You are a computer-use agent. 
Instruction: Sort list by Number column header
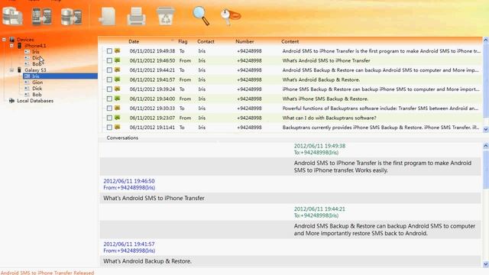[x=244, y=41]
